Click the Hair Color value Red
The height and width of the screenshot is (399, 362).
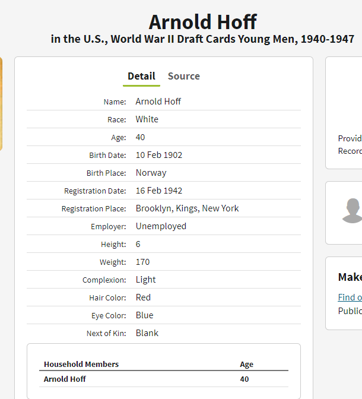coord(143,297)
